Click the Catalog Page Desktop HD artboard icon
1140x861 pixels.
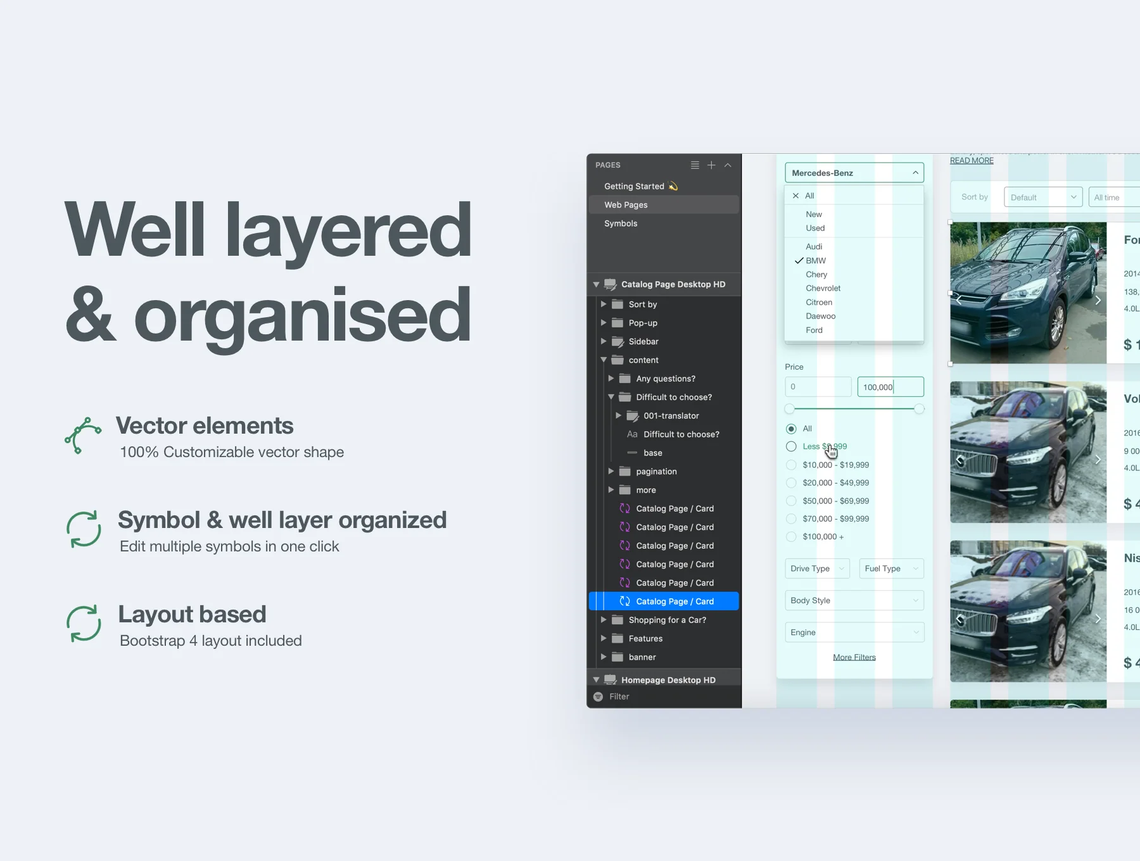611,284
